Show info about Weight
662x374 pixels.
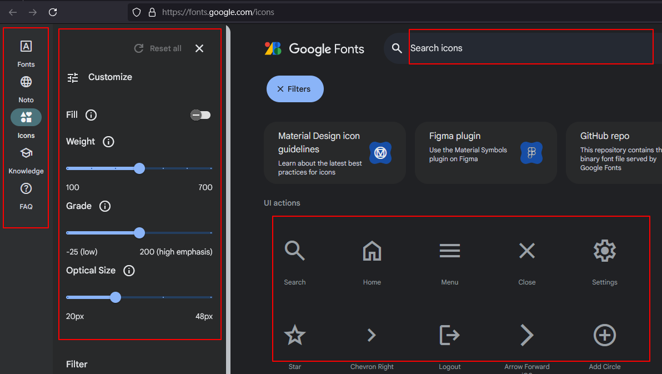108,142
